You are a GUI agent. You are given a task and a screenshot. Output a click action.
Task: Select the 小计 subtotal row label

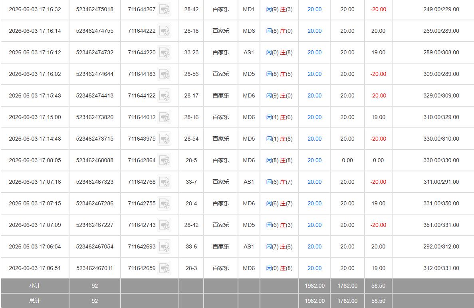pos(35,286)
